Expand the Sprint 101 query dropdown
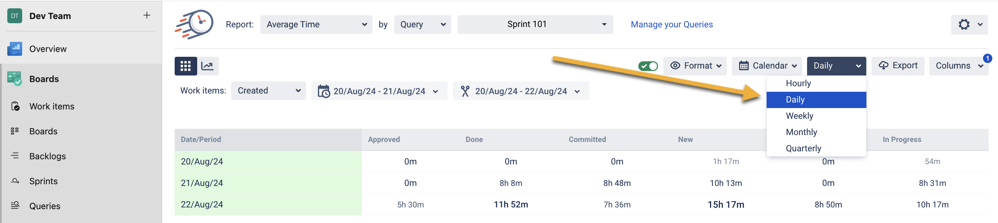The height and width of the screenshot is (223, 998). pos(535,24)
